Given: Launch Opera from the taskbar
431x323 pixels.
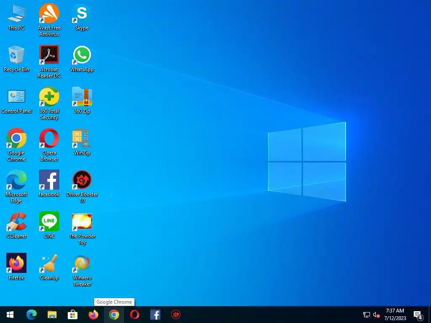Looking at the screenshot, I should point(134,315).
